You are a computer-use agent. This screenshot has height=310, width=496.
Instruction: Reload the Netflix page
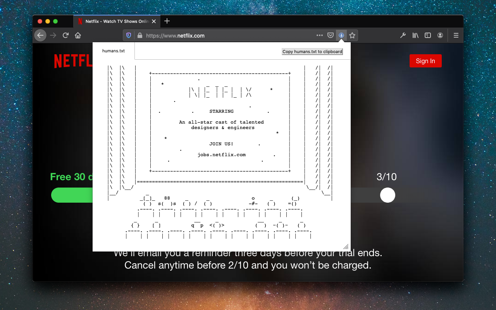pos(65,35)
